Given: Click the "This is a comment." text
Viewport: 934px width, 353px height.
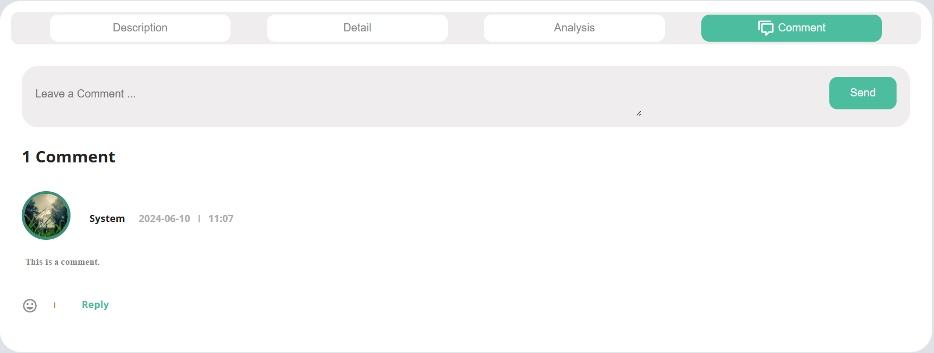Looking at the screenshot, I should [62, 262].
